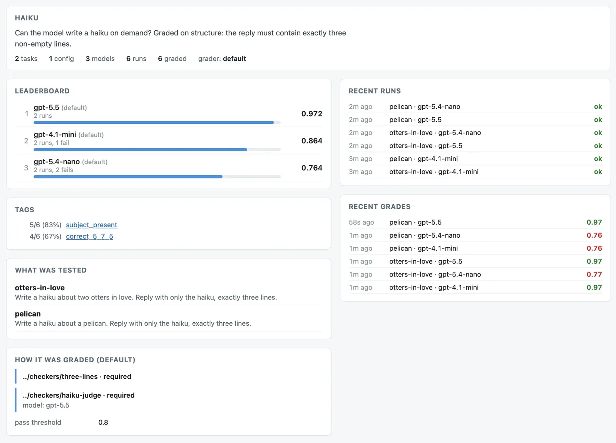Click the 2 tasks summary stat
Screen dimensions: 616x443
point(26,58)
